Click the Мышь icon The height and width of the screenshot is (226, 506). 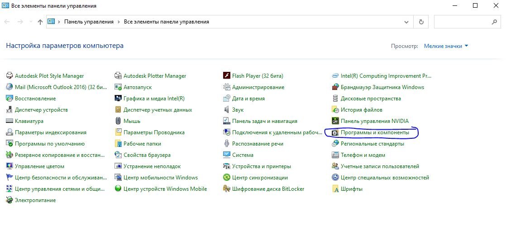click(118, 121)
